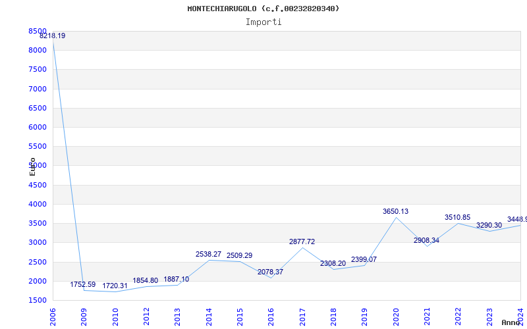Click the x-axis year 2016
Screen dimensions: 527x329
coord(271,317)
